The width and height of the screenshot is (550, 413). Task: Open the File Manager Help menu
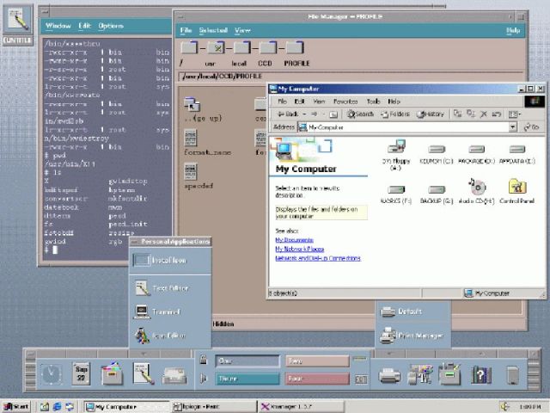(x=513, y=30)
